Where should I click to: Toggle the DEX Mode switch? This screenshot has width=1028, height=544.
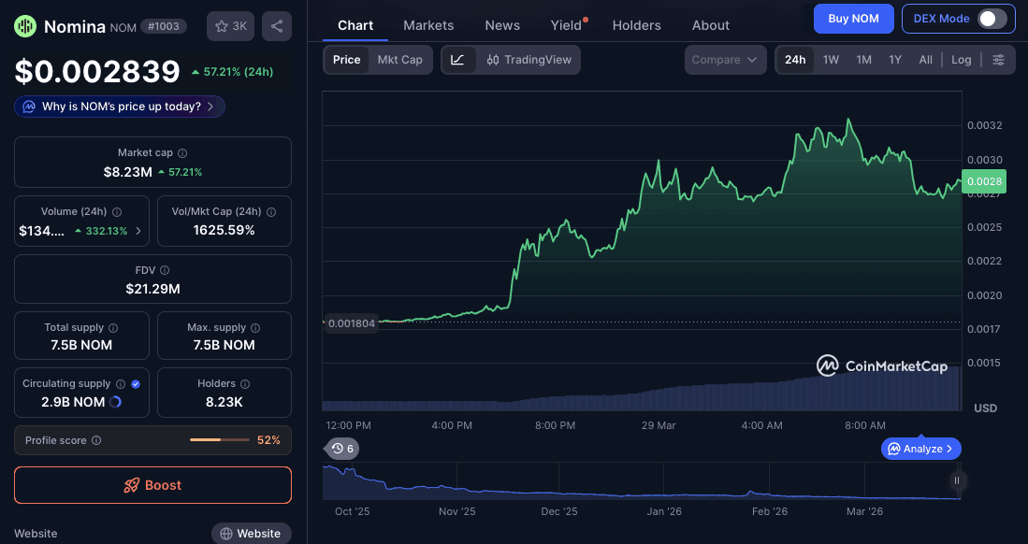[x=990, y=18]
